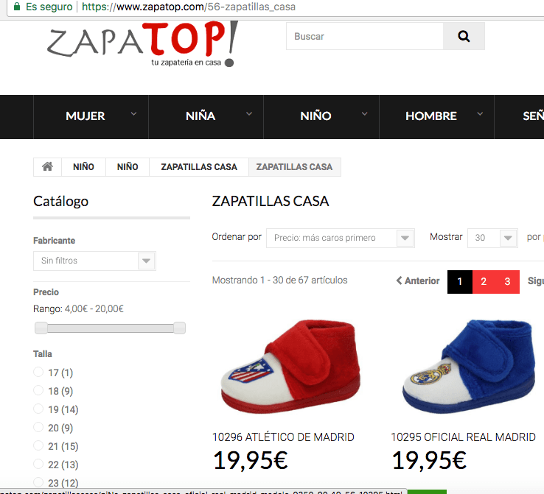Open the Ordenar por sorting dropdown
Image resolution: width=544 pixels, height=494 pixels.
coord(341,238)
